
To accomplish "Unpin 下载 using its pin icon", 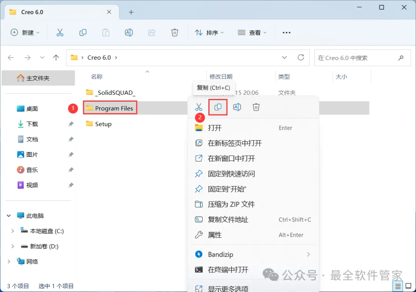I will point(71,124).
